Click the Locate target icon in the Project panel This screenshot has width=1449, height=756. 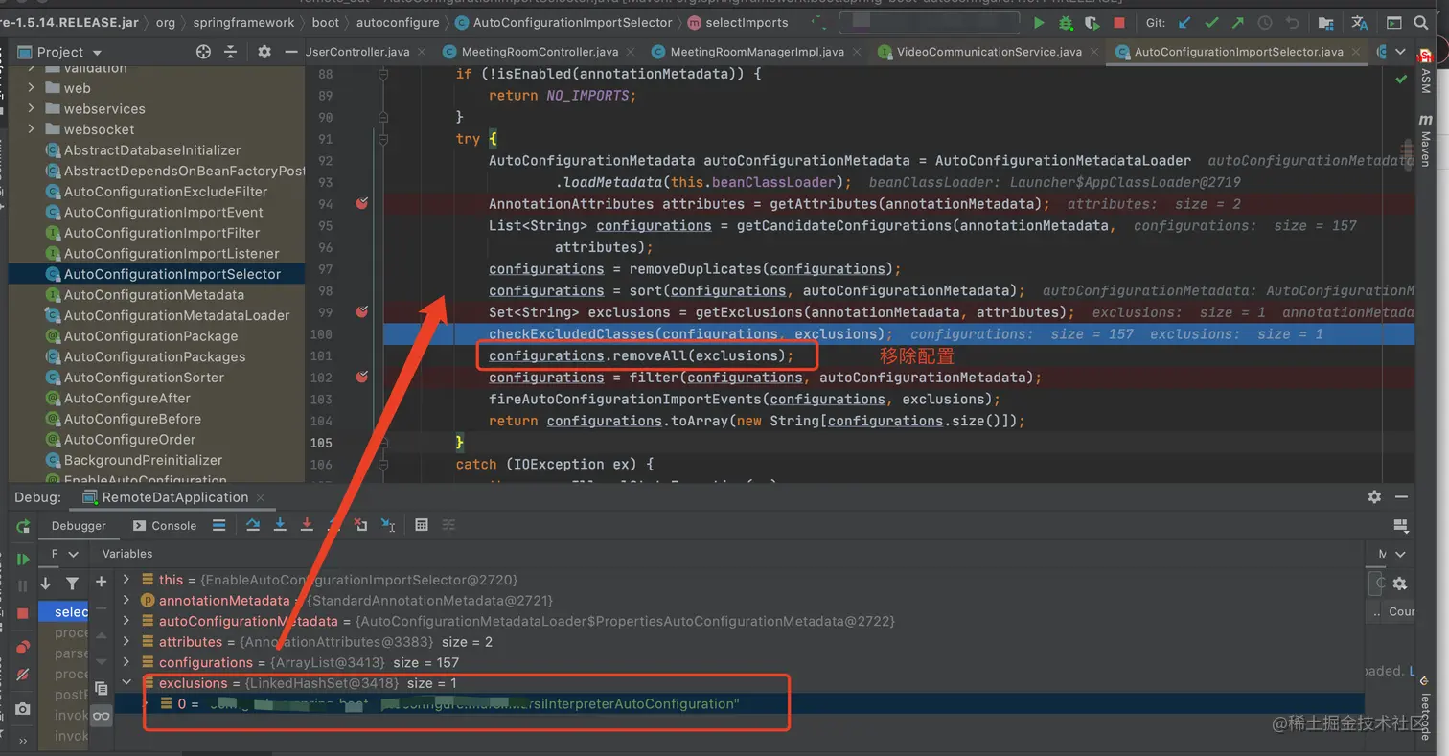[x=203, y=52]
